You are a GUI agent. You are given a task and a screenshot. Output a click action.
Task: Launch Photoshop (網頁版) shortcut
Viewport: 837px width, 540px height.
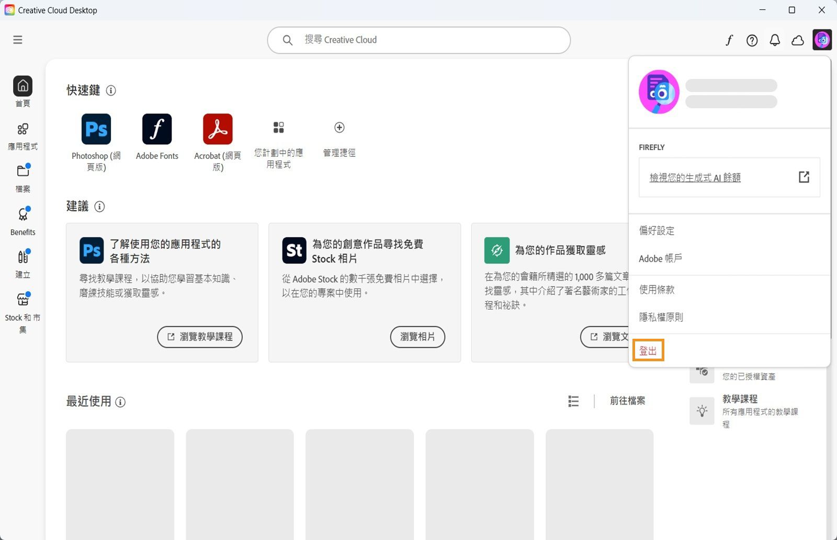click(96, 142)
